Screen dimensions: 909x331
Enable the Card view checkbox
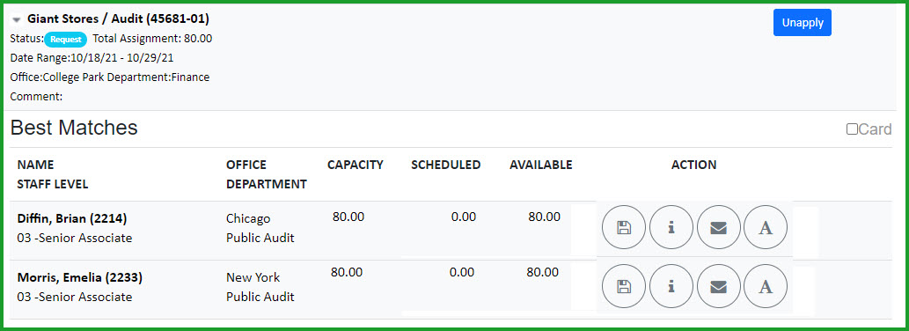852,129
